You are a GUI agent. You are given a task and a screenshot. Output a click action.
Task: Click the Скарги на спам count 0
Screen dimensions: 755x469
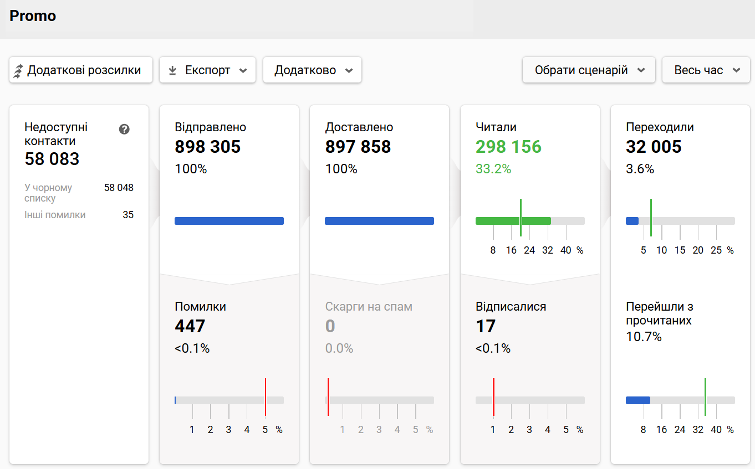[330, 326]
